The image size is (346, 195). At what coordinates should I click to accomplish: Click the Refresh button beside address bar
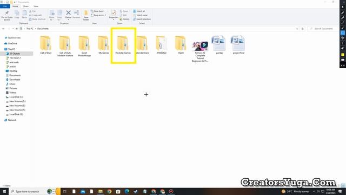pos(303,29)
